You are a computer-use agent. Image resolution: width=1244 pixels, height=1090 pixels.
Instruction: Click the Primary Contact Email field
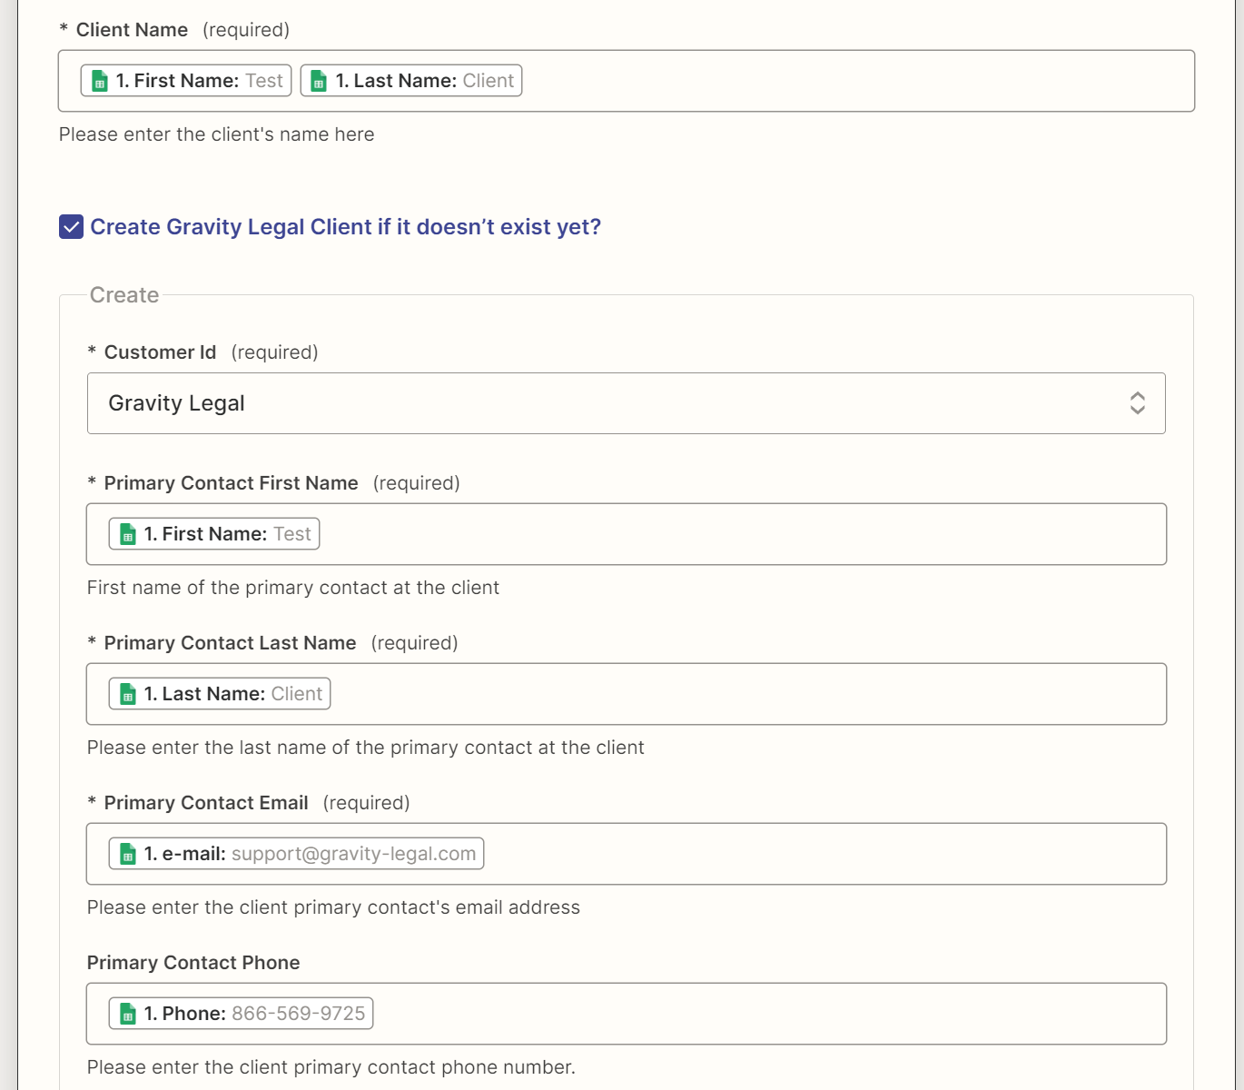(x=627, y=854)
